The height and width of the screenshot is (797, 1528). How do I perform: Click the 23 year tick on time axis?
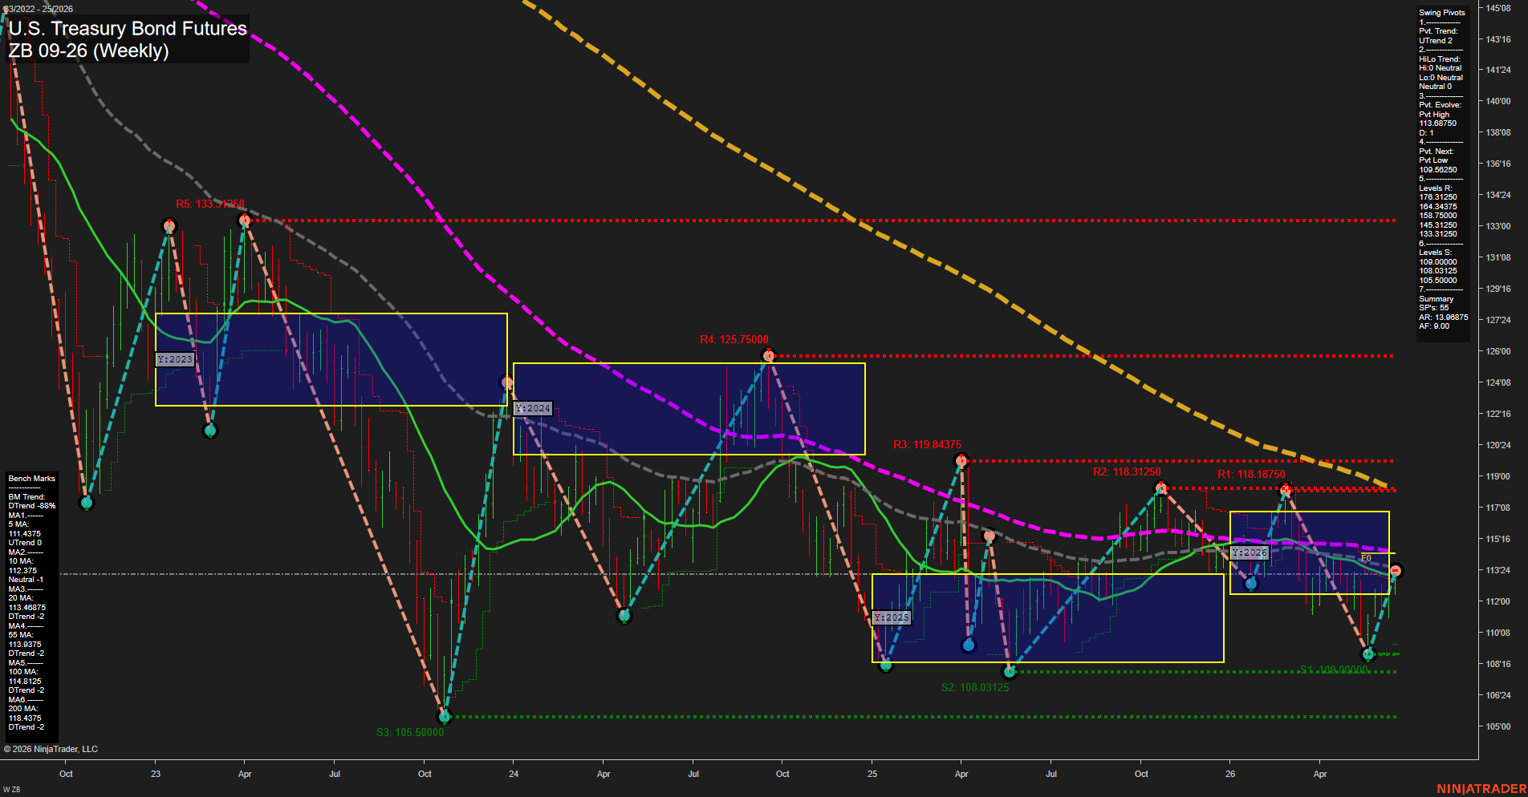tap(156, 774)
